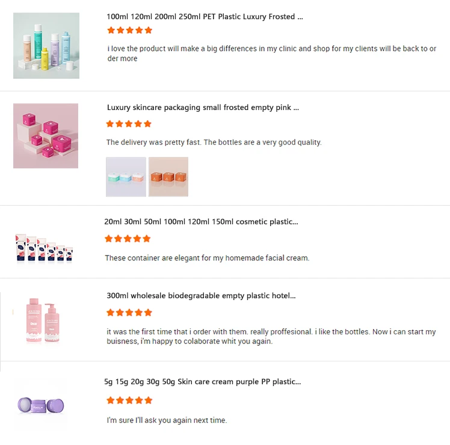Click star rating of PET Plastic bottle review

tap(129, 31)
